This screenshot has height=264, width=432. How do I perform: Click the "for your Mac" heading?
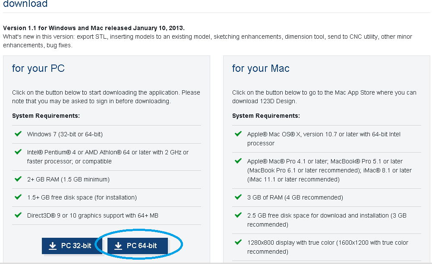tap(261, 68)
